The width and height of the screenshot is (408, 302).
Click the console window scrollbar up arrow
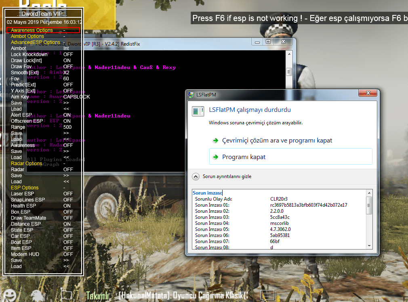pyautogui.click(x=289, y=54)
